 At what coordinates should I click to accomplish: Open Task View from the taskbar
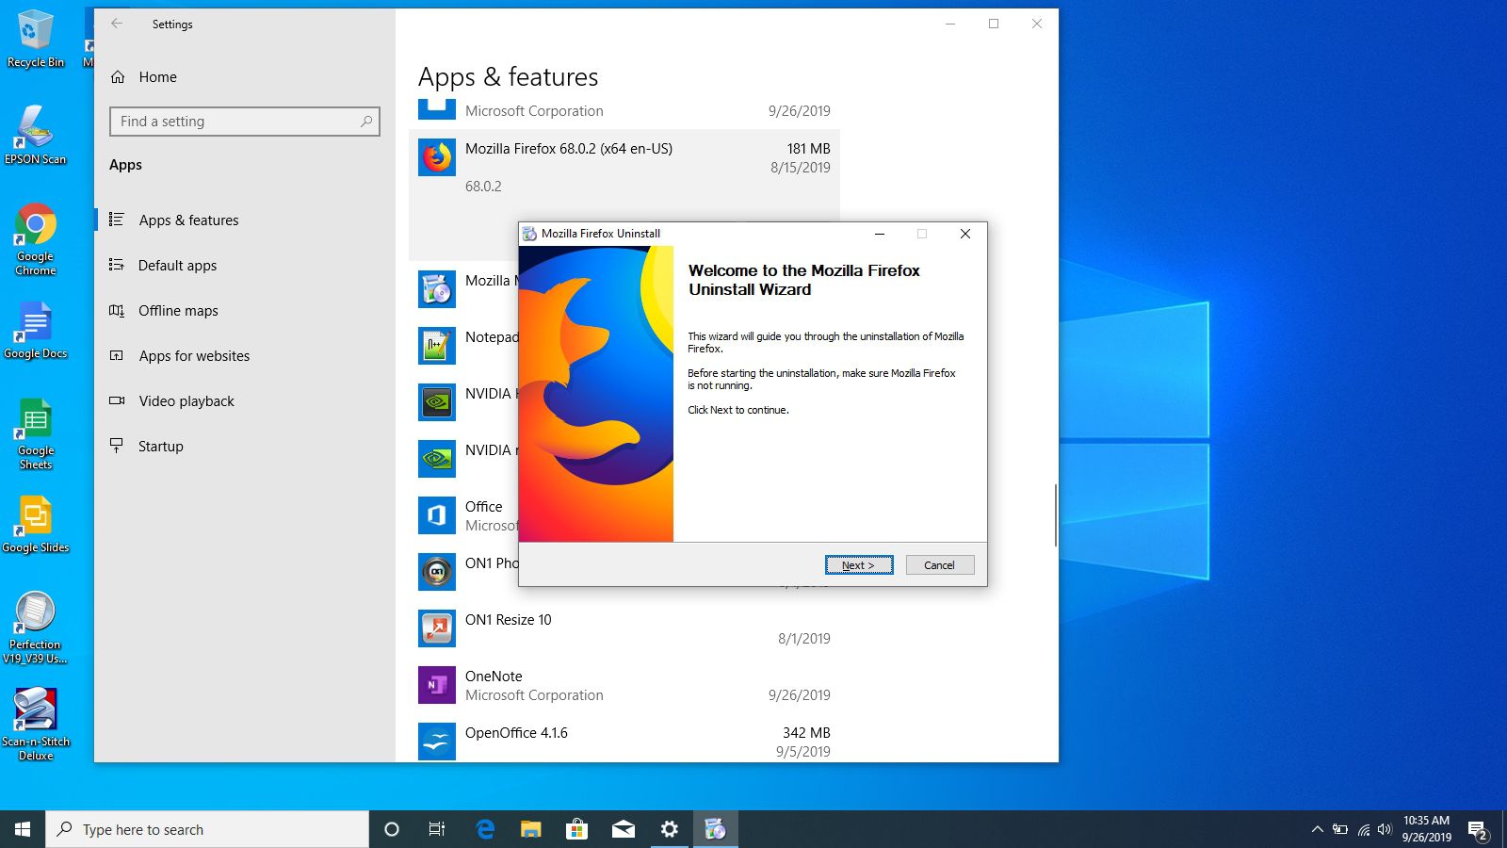pos(437,829)
